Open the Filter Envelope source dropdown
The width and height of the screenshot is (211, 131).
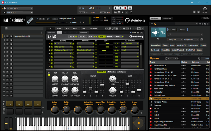[63, 47]
